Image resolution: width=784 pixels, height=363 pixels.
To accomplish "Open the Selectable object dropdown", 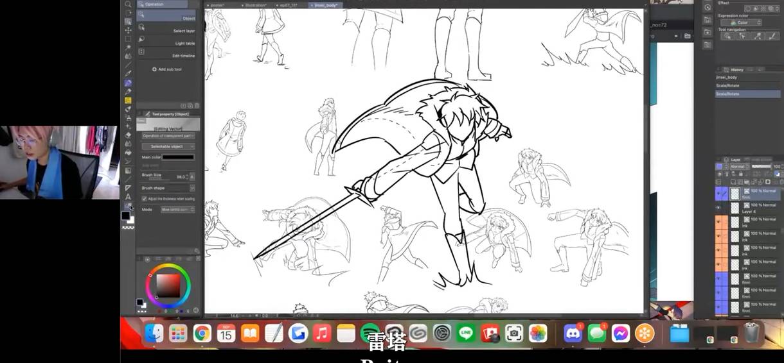I will 168,146.
